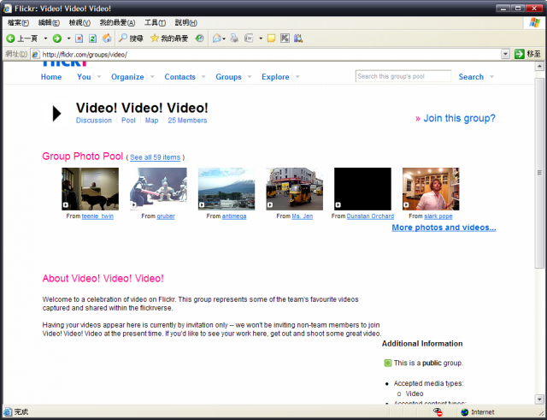This screenshot has height=420, width=547.
Task: Open the Edit icon dropdown arrow
Action: click(x=261, y=38)
